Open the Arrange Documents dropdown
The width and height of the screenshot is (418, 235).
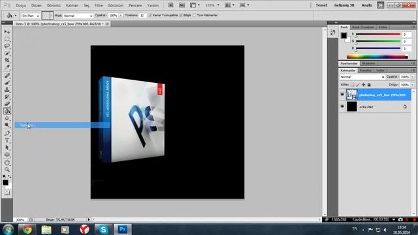tap(229, 5)
